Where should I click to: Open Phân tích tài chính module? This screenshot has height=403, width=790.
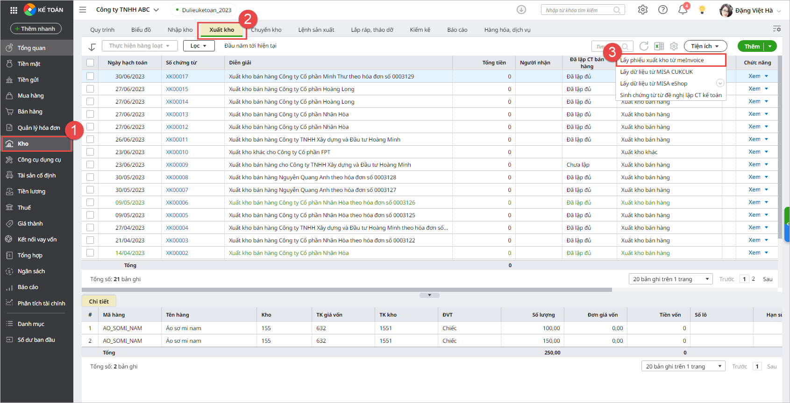pos(37,303)
